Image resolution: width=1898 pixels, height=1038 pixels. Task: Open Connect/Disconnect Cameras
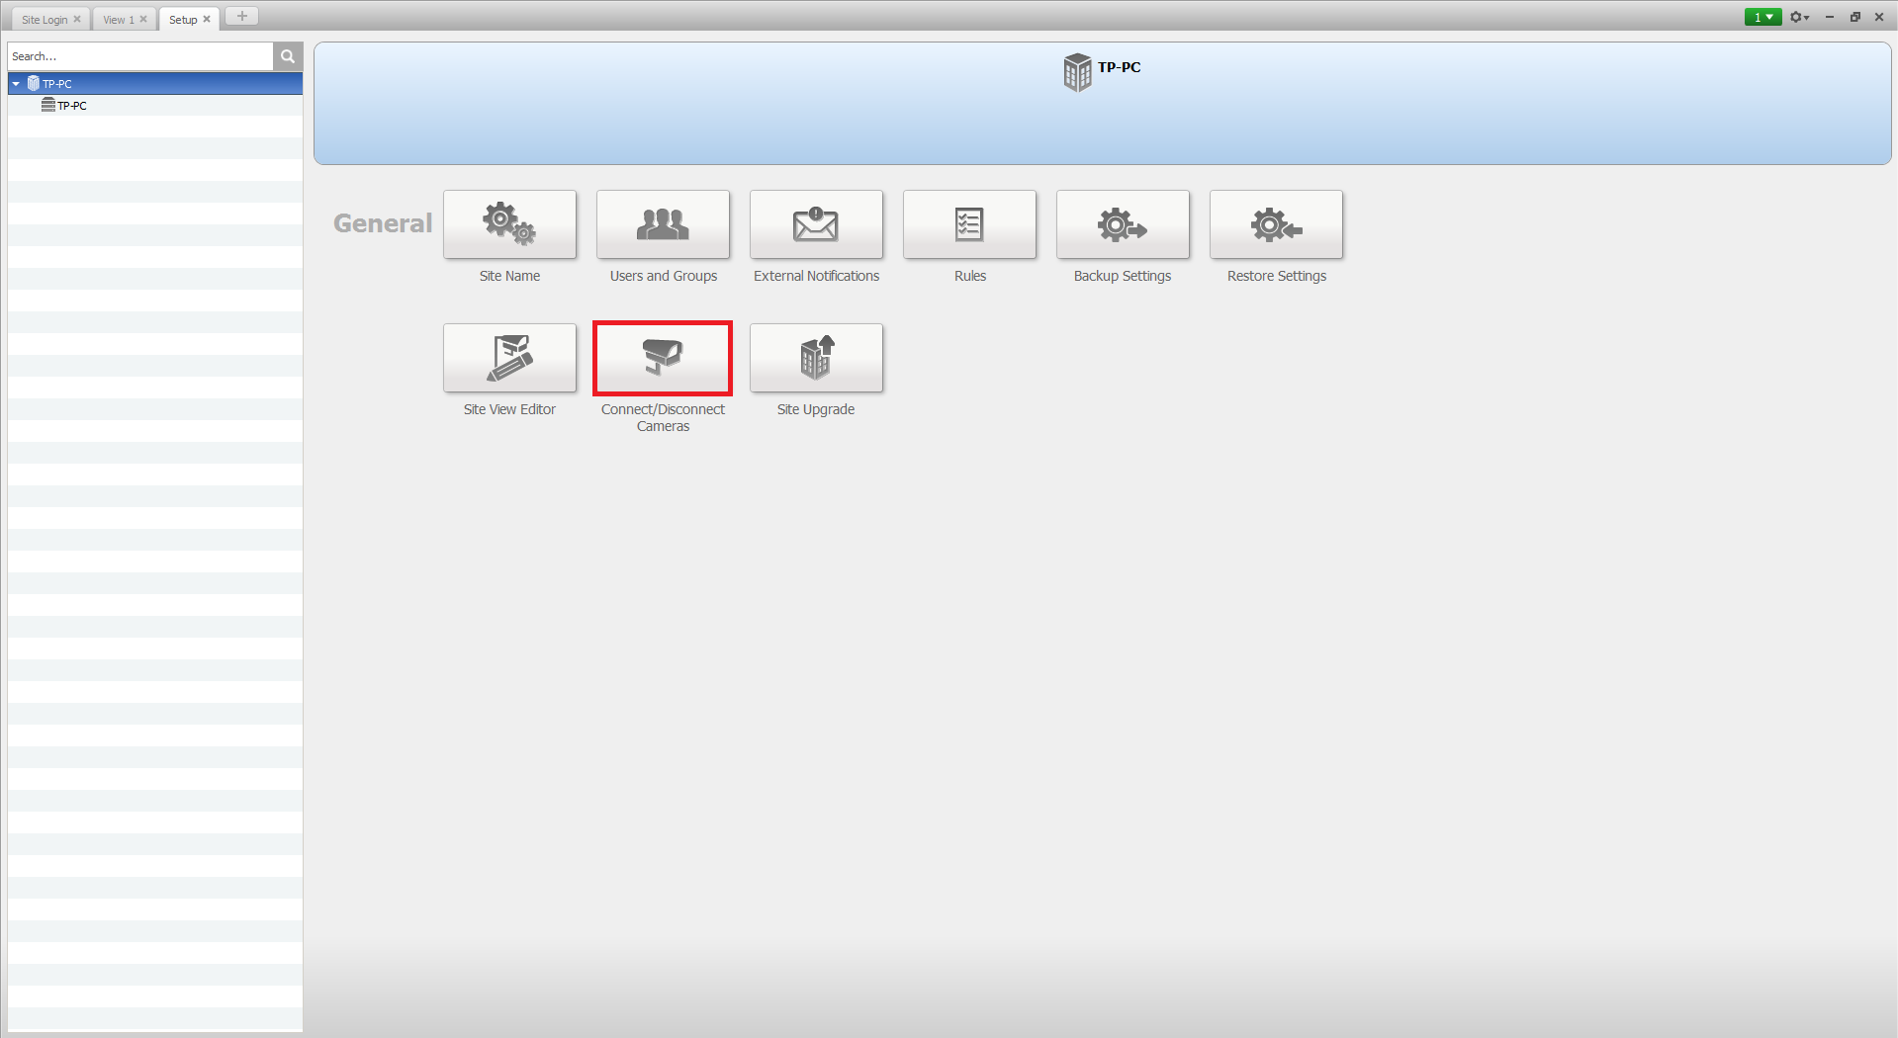(663, 359)
